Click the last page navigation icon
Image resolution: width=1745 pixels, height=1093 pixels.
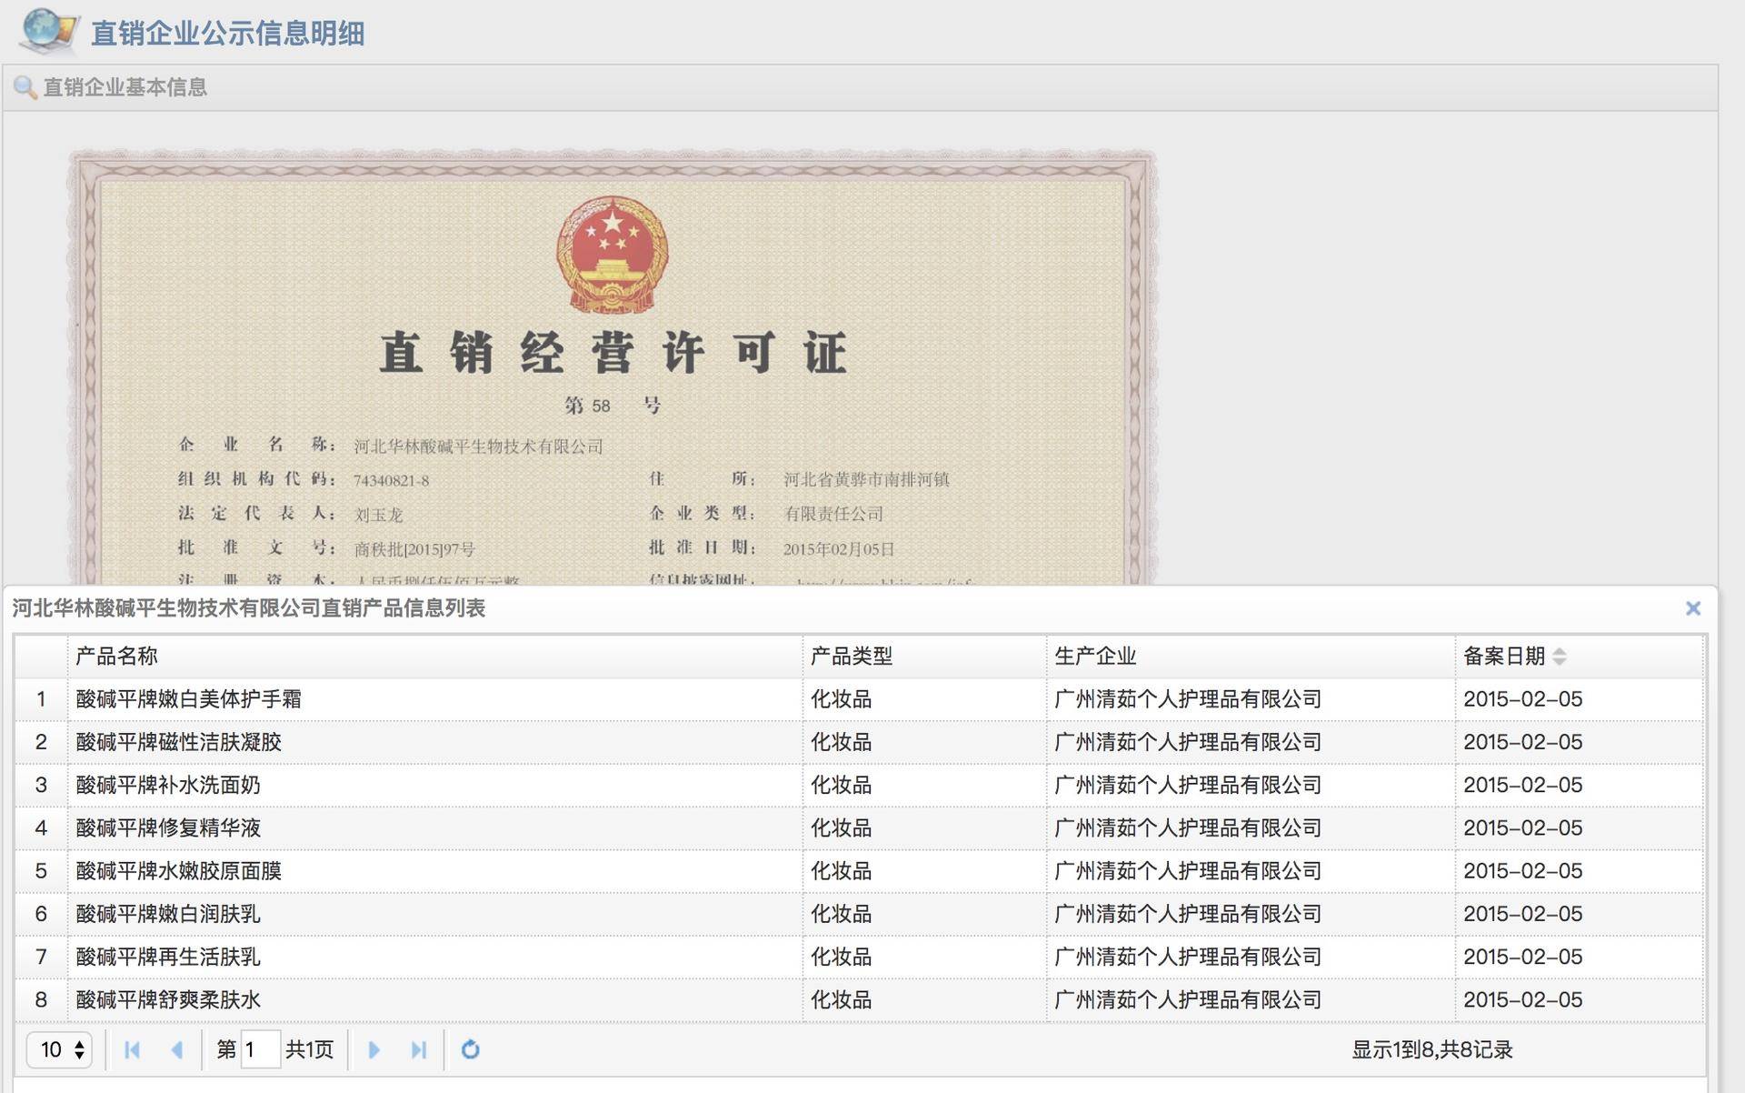point(418,1050)
